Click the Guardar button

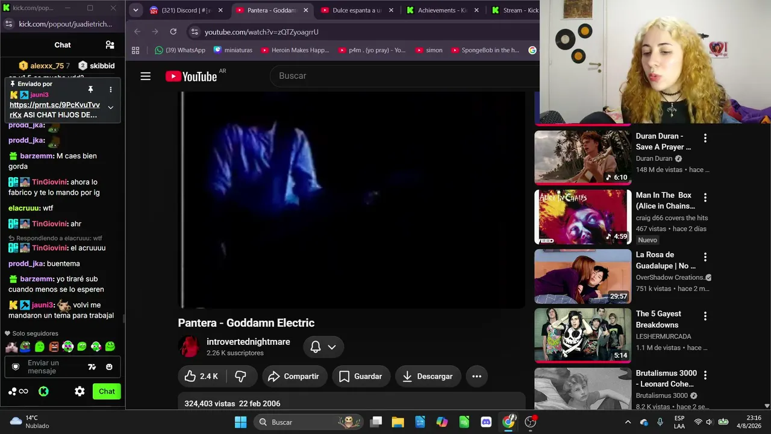click(x=361, y=376)
